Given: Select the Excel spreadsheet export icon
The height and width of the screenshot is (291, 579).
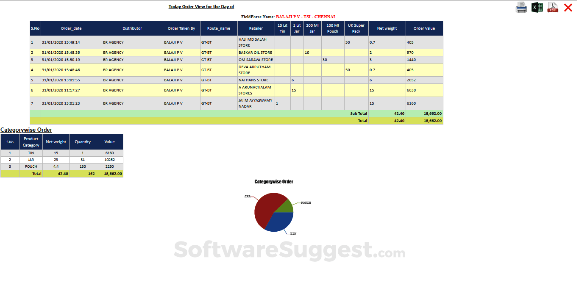Looking at the screenshot, I should click(x=537, y=7).
